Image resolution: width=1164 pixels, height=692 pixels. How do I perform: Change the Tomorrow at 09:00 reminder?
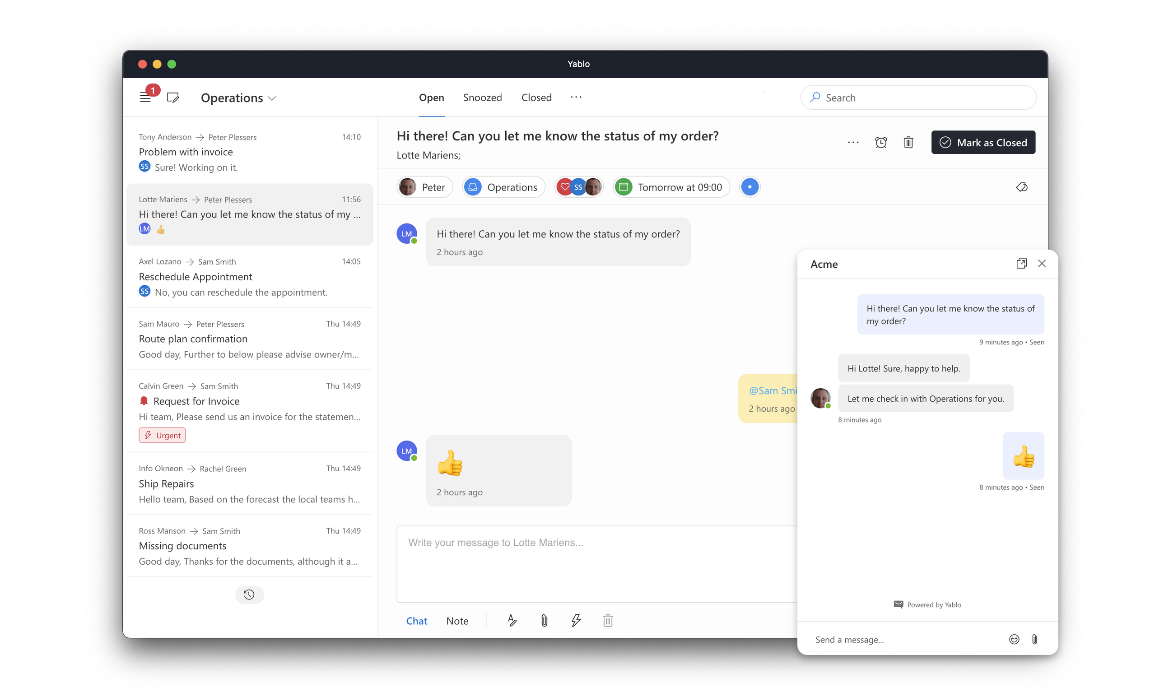[671, 187]
